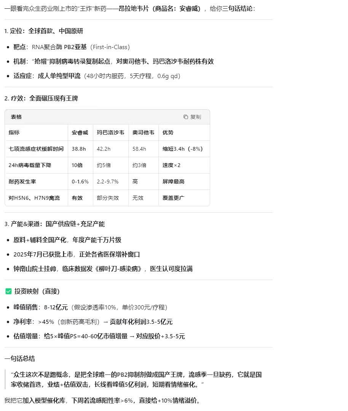Click the 速度×2 cell

pyautogui.click(x=171, y=165)
